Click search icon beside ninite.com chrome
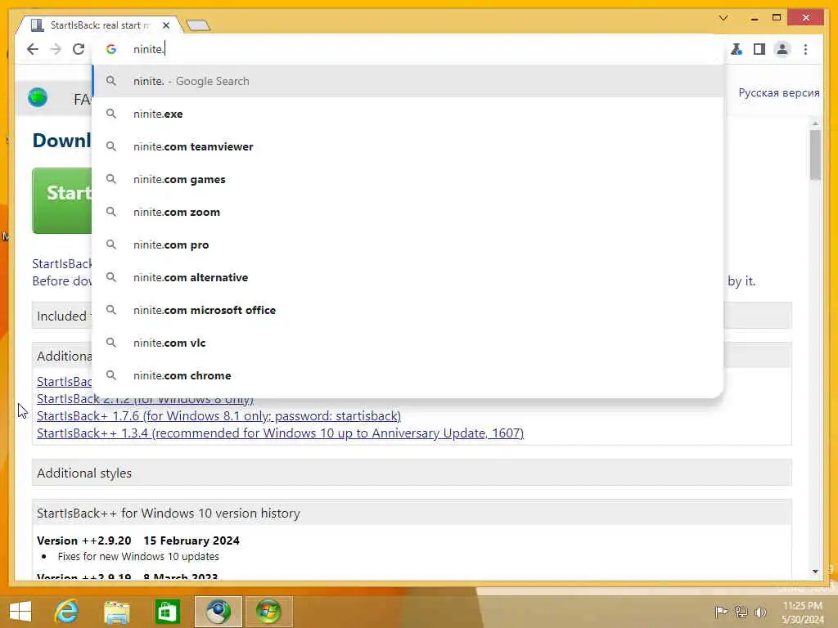The height and width of the screenshot is (628, 838). pyautogui.click(x=110, y=375)
